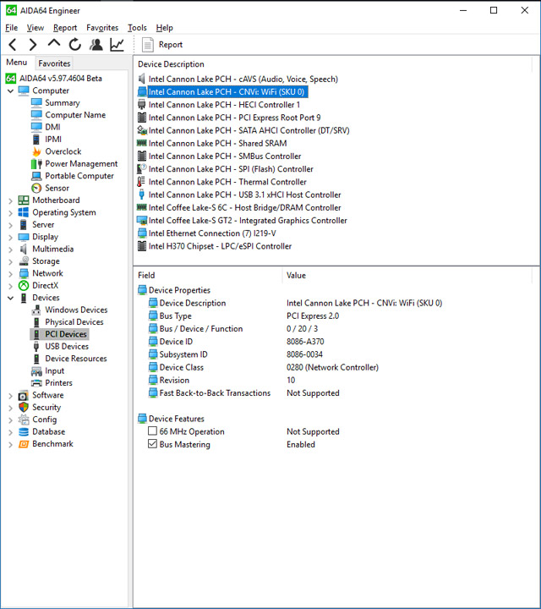This screenshot has height=609, width=541.
Task: Click the Report button in the toolbar
Action: (x=162, y=45)
